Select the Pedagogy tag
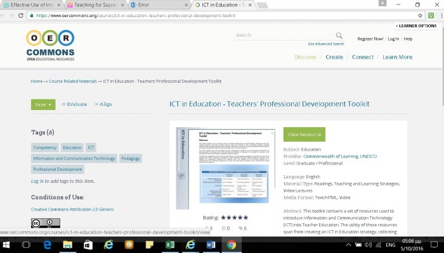The width and height of the screenshot is (444, 253). tap(131, 158)
